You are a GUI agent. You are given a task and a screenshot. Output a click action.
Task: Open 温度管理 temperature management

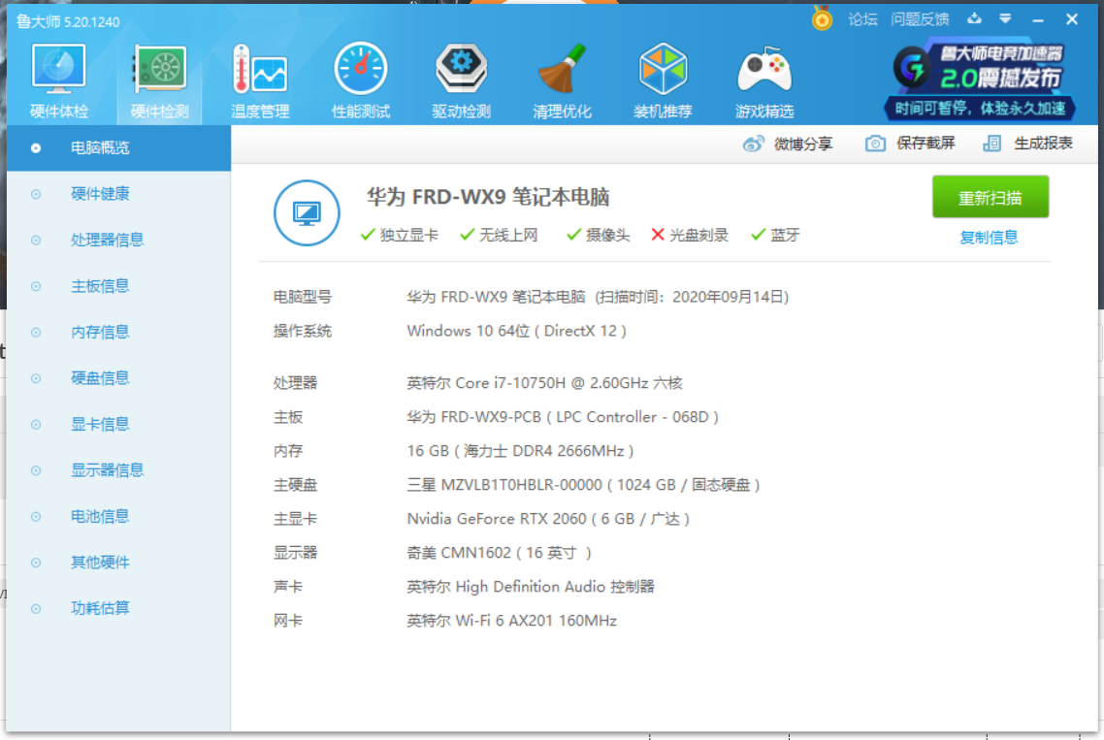260,80
